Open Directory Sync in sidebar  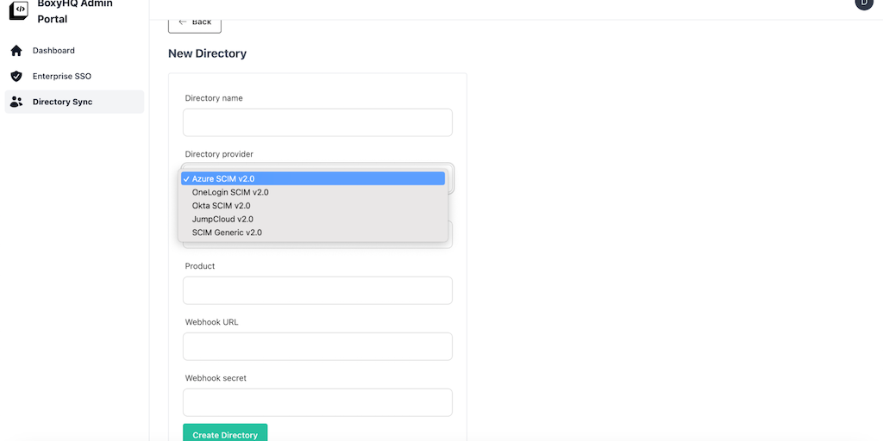click(x=62, y=102)
